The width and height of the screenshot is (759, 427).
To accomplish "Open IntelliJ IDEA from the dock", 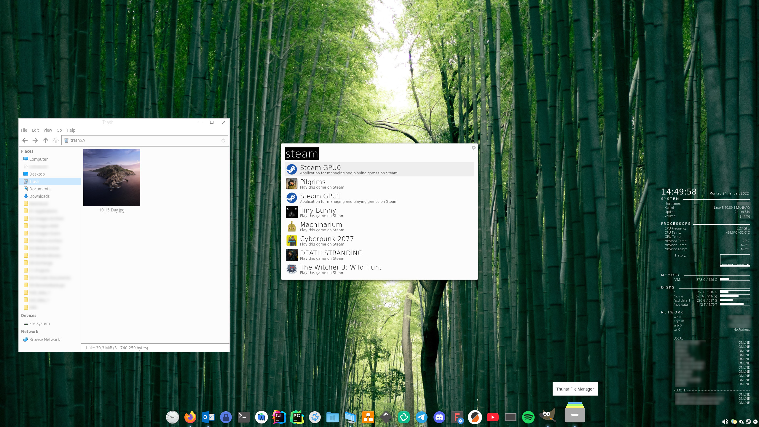I will pyautogui.click(x=279, y=417).
